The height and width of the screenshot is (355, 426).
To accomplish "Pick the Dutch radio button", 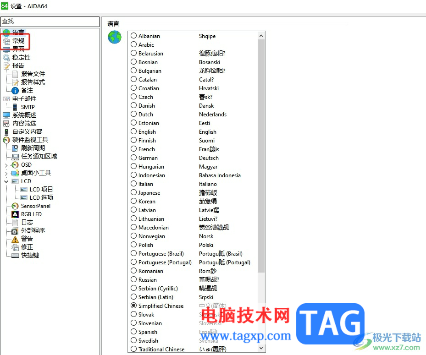I will (133, 114).
